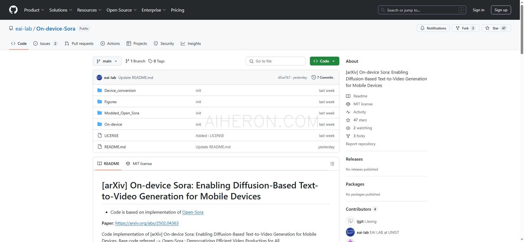Click the Figures folder icon

100,101
